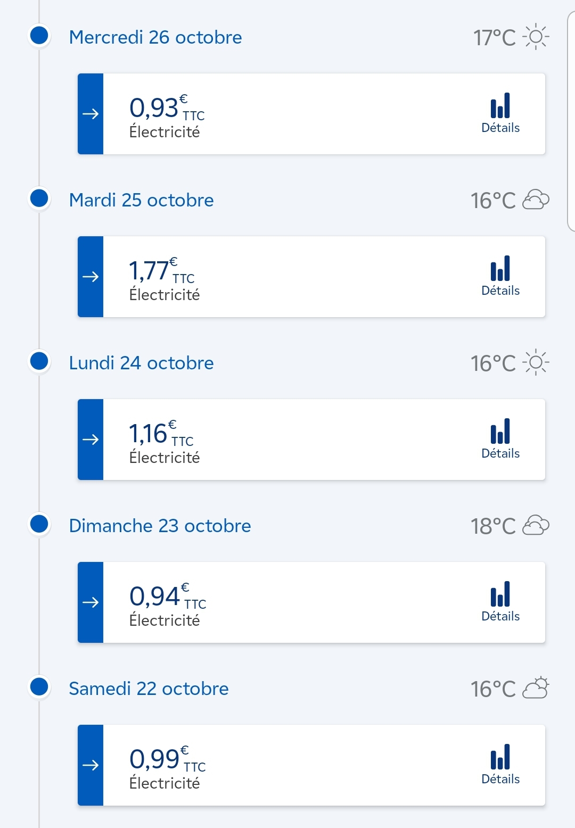The image size is (575, 828).
Task: Click timeline dot for Samedi 22 octobre
Action: (x=39, y=686)
